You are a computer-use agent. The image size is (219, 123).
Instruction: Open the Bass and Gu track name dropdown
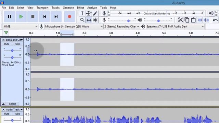[x=14, y=40]
